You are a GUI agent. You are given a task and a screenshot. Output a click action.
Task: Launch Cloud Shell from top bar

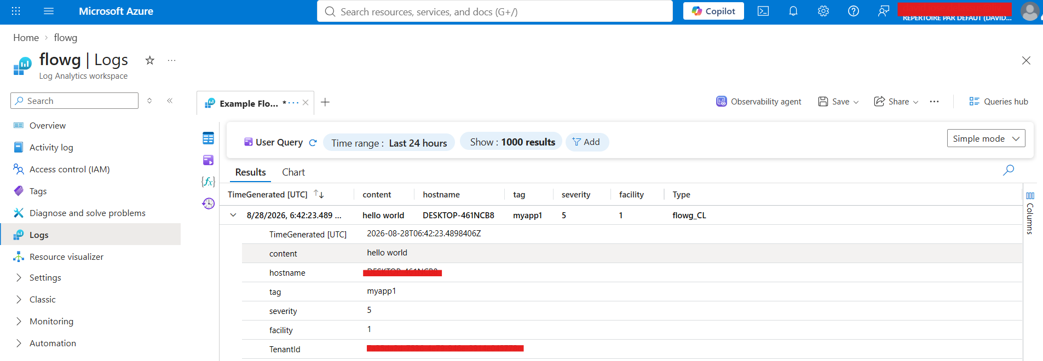coord(763,11)
